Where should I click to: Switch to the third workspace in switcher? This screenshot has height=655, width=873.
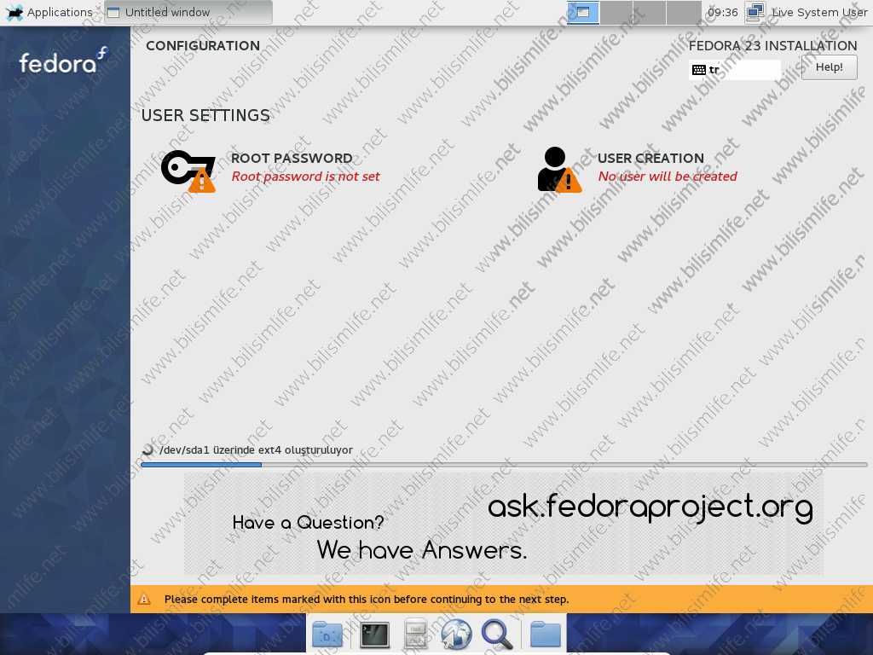650,12
